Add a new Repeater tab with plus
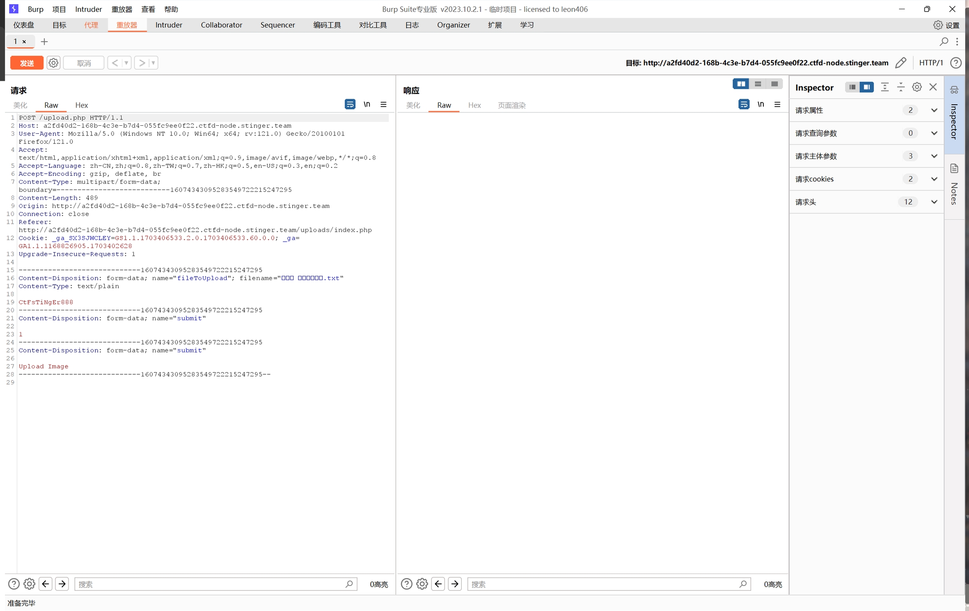 click(44, 42)
